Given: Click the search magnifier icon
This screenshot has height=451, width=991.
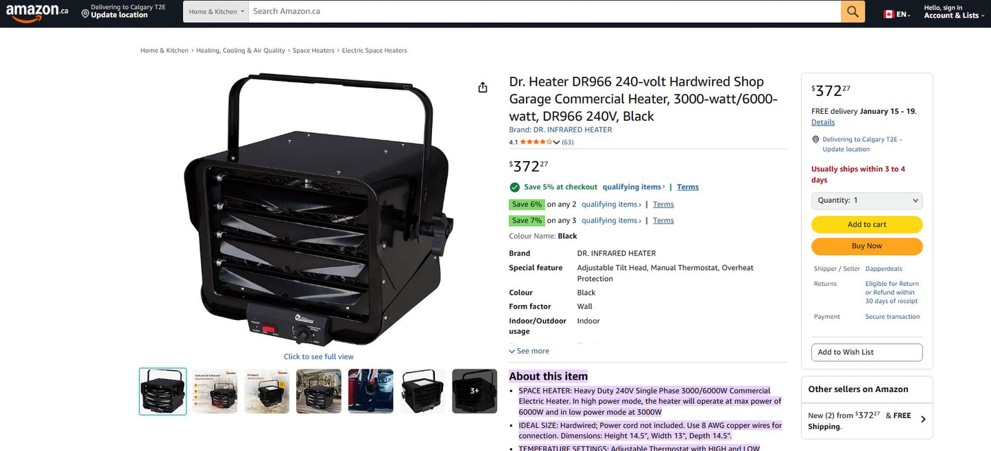Looking at the screenshot, I should [x=852, y=11].
